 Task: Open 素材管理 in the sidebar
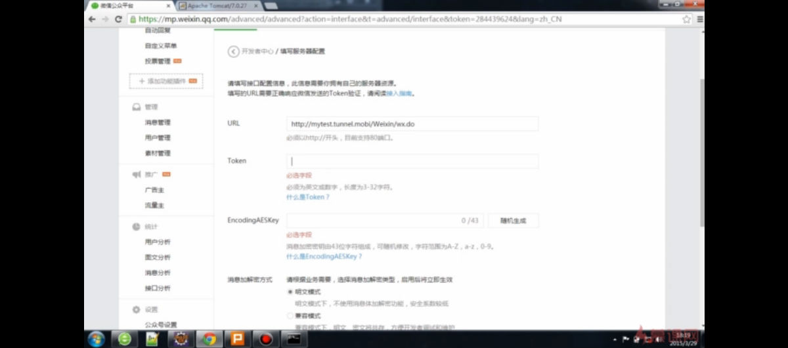158,153
